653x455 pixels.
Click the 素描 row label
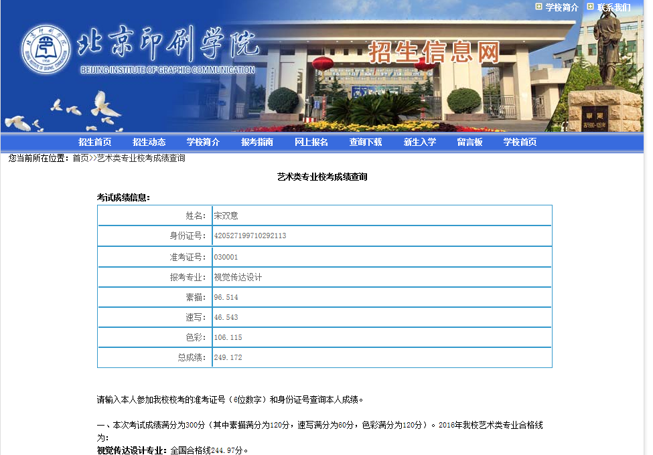pyautogui.click(x=196, y=297)
